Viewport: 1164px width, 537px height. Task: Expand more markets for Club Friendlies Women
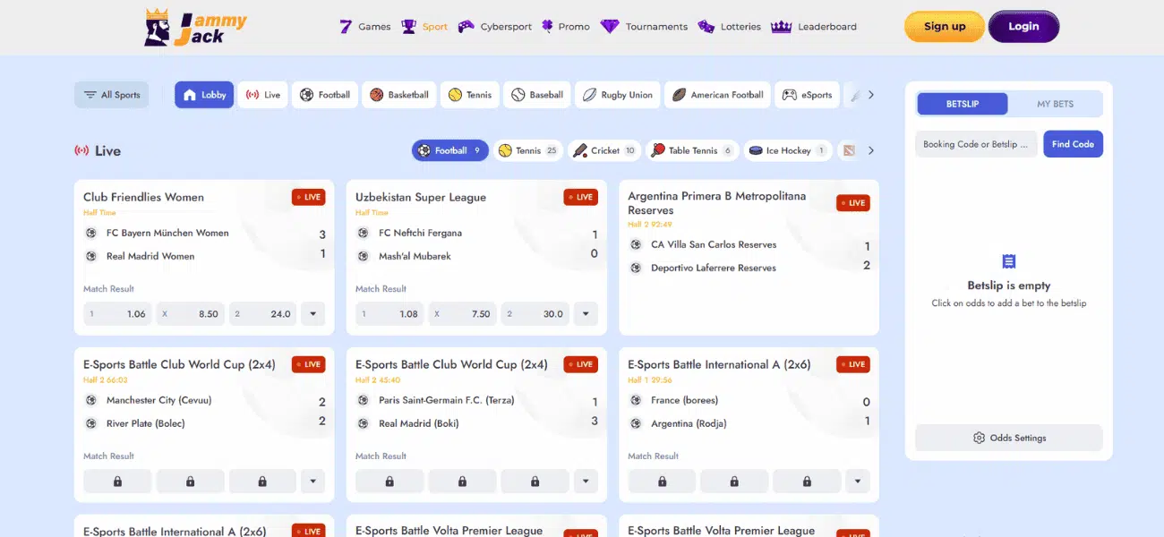pos(312,314)
